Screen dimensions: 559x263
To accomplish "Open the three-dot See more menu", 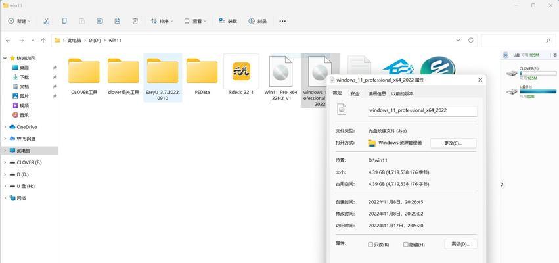I will click(282, 22).
